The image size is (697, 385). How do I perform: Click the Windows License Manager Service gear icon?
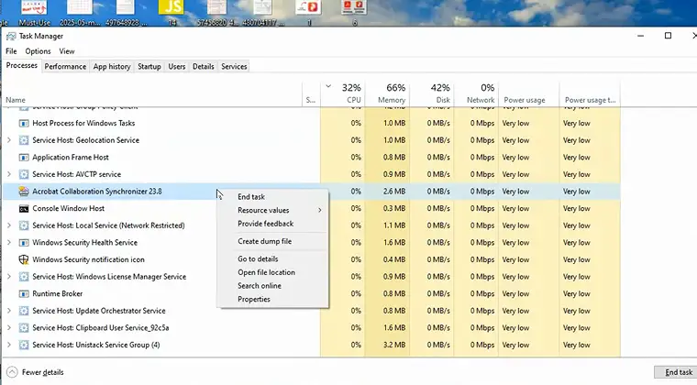pos(24,277)
